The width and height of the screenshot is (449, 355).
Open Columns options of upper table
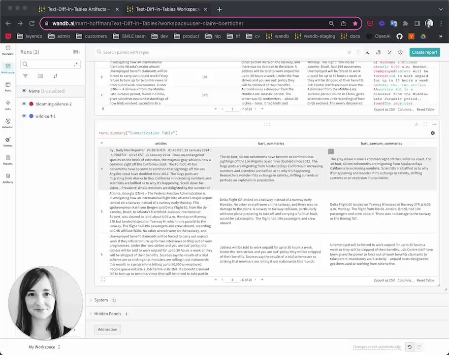coord(406,109)
